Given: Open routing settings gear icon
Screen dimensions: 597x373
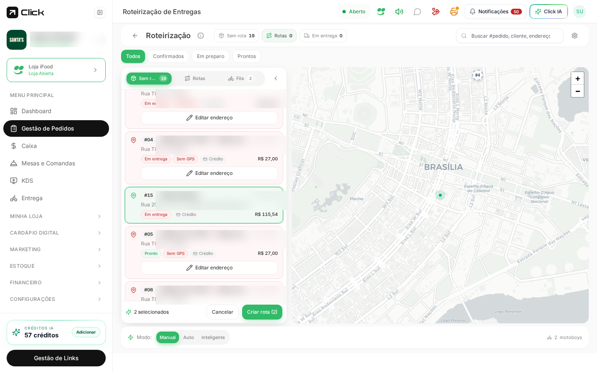Looking at the screenshot, I should click(575, 36).
